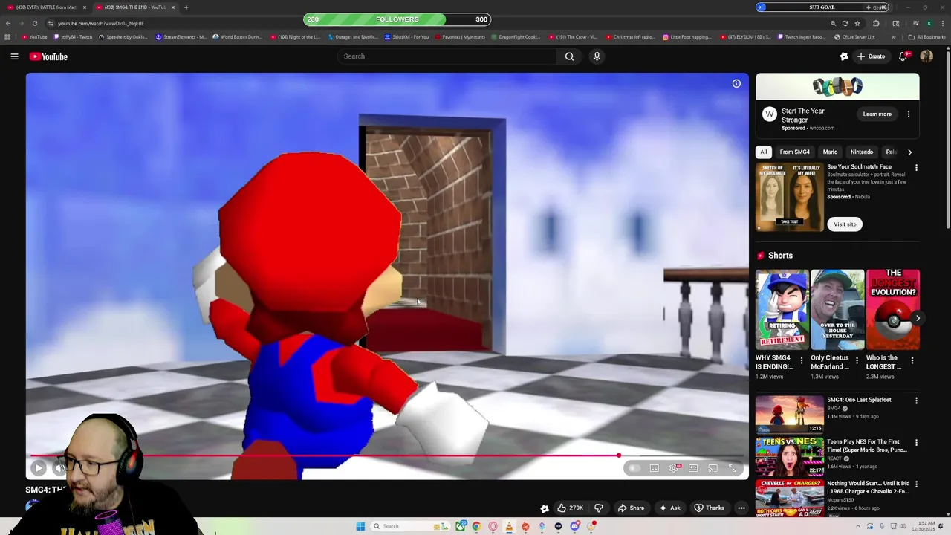Click Learn more on the Whoop ad
951x535 pixels.
(x=877, y=114)
